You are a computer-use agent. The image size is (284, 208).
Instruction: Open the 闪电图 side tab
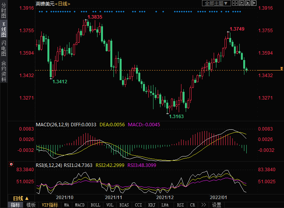tap(3, 49)
